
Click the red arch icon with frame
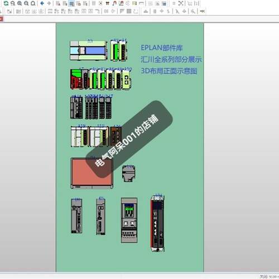click(121, 3)
